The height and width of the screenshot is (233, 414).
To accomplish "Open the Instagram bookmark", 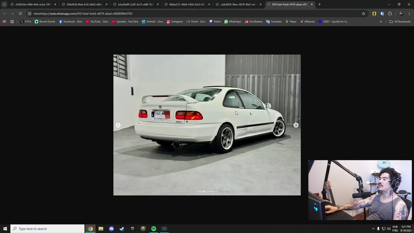I will click(175, 22).
